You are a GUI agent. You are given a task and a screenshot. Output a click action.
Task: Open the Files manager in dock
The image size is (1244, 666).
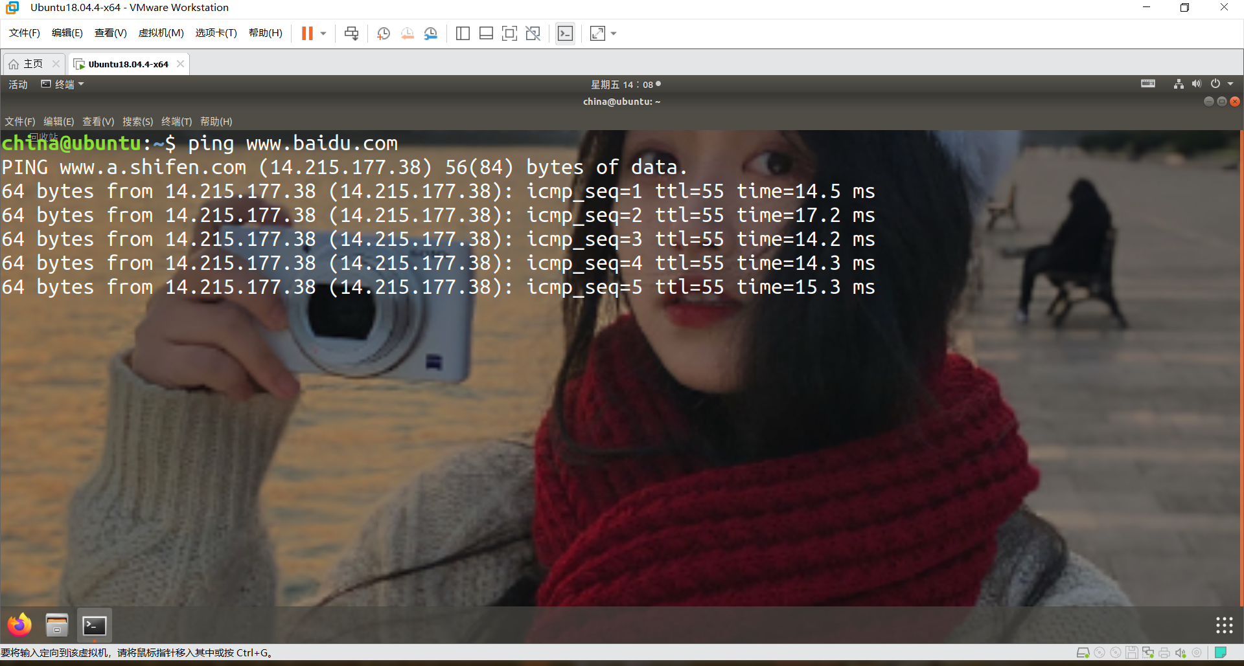pos(57,625)
